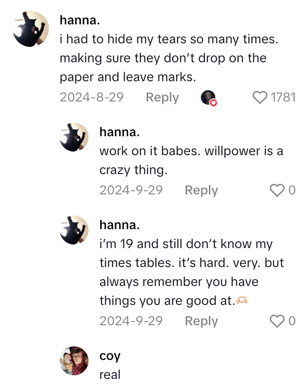This screenshot has width=307, height=387.
Task: Reply to the willpower comment
Action: 201,190
